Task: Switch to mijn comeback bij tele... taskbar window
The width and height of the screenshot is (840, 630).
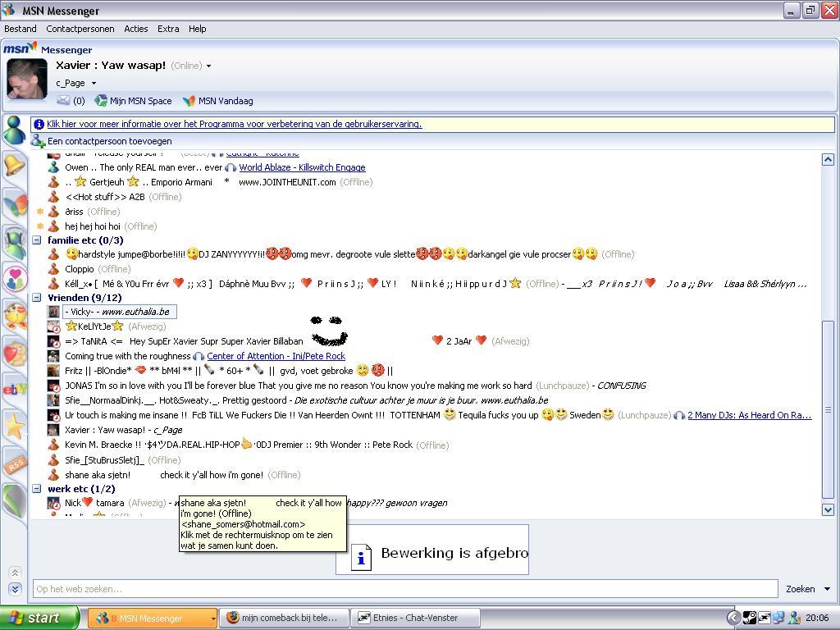Action: (284, 618)
